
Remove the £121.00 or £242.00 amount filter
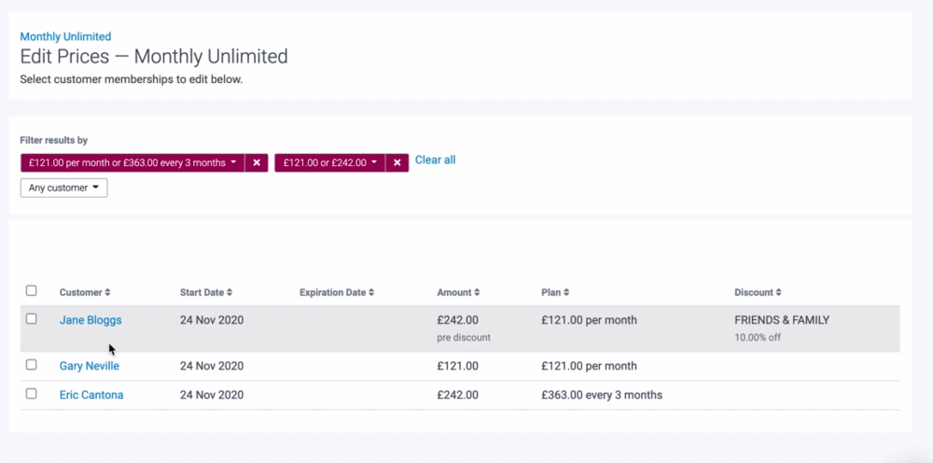397,162
